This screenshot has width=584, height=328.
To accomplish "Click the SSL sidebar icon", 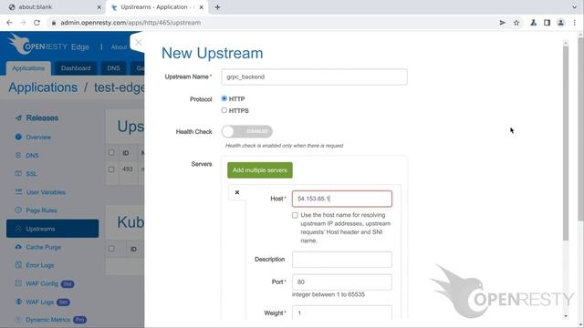I will (18, 173).
